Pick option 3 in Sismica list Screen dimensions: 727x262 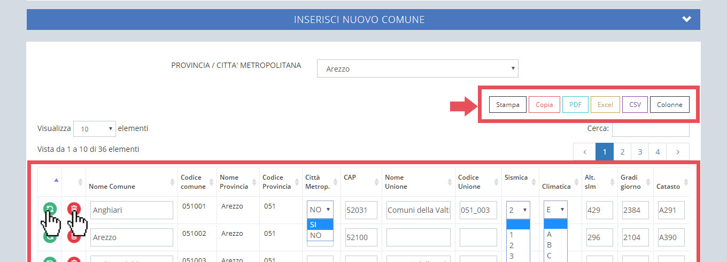[518, 256]
